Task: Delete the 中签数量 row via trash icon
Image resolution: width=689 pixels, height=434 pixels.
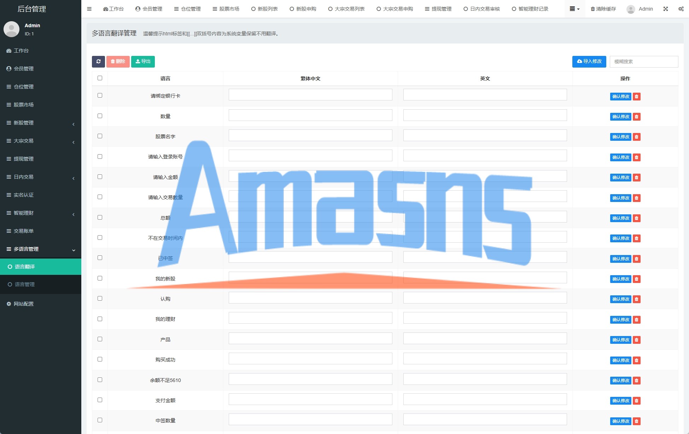Action: tap(637, 421)
